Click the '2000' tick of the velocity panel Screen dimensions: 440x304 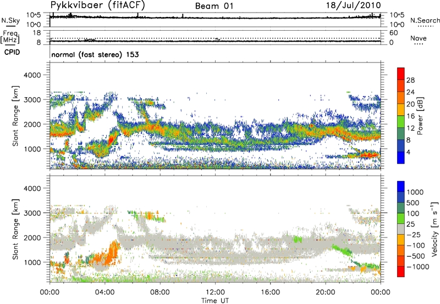(32, 238)
